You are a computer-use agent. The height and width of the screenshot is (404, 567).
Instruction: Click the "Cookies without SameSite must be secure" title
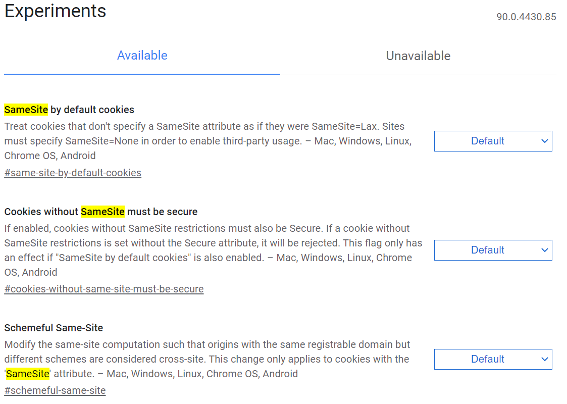[101, 212]
